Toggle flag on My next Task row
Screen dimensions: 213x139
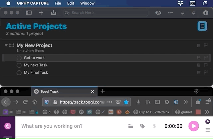(x=206, y=65)
